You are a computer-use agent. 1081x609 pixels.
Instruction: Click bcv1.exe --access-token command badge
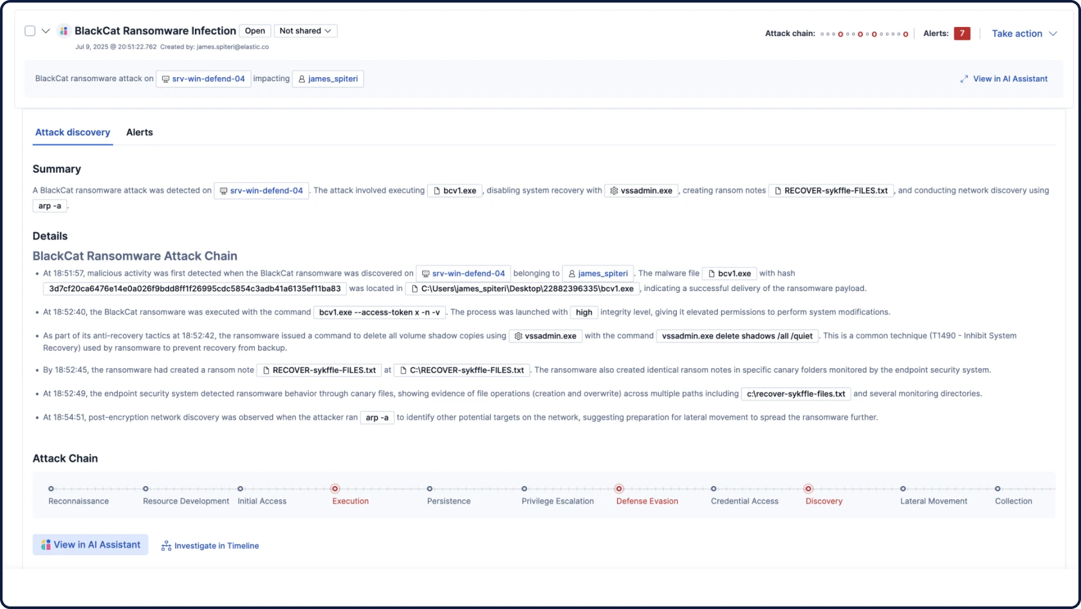click(380, 312)
